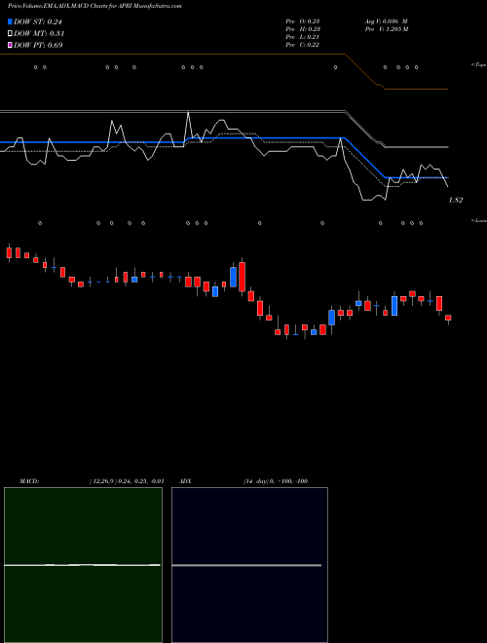Click the white DOW MT legend swatch
The height and width of the screenshot is (643, 487).
[10, 33]
